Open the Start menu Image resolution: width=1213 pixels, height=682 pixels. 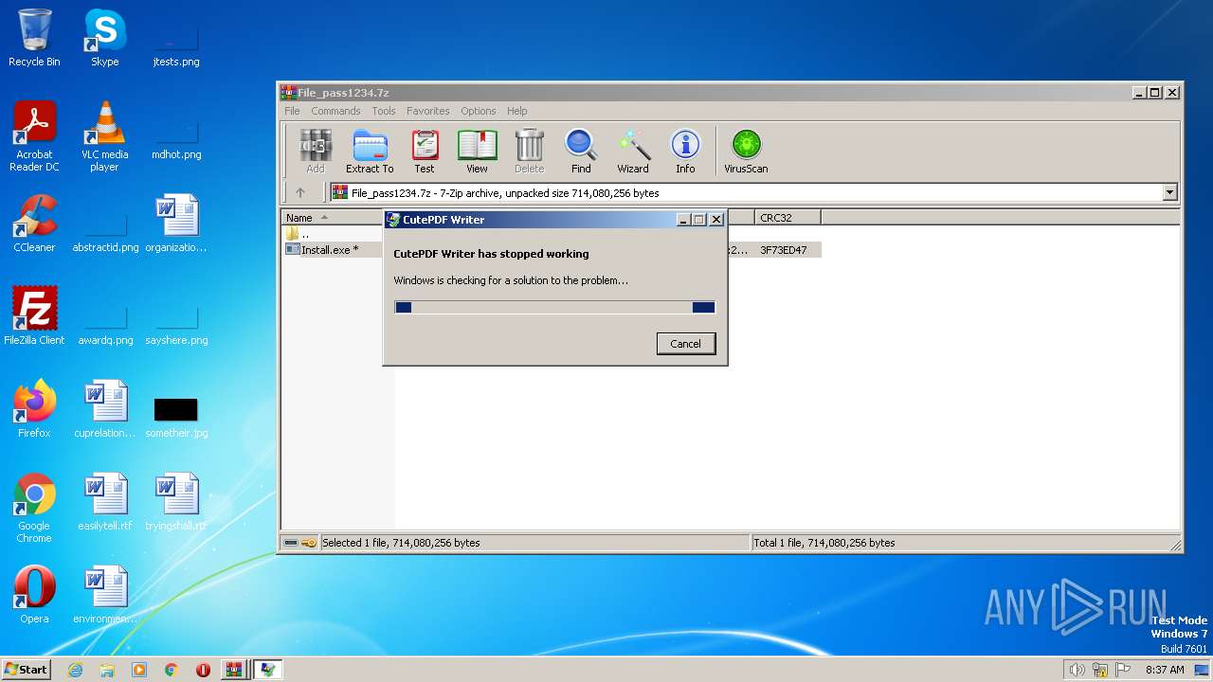tap(27, 669)
